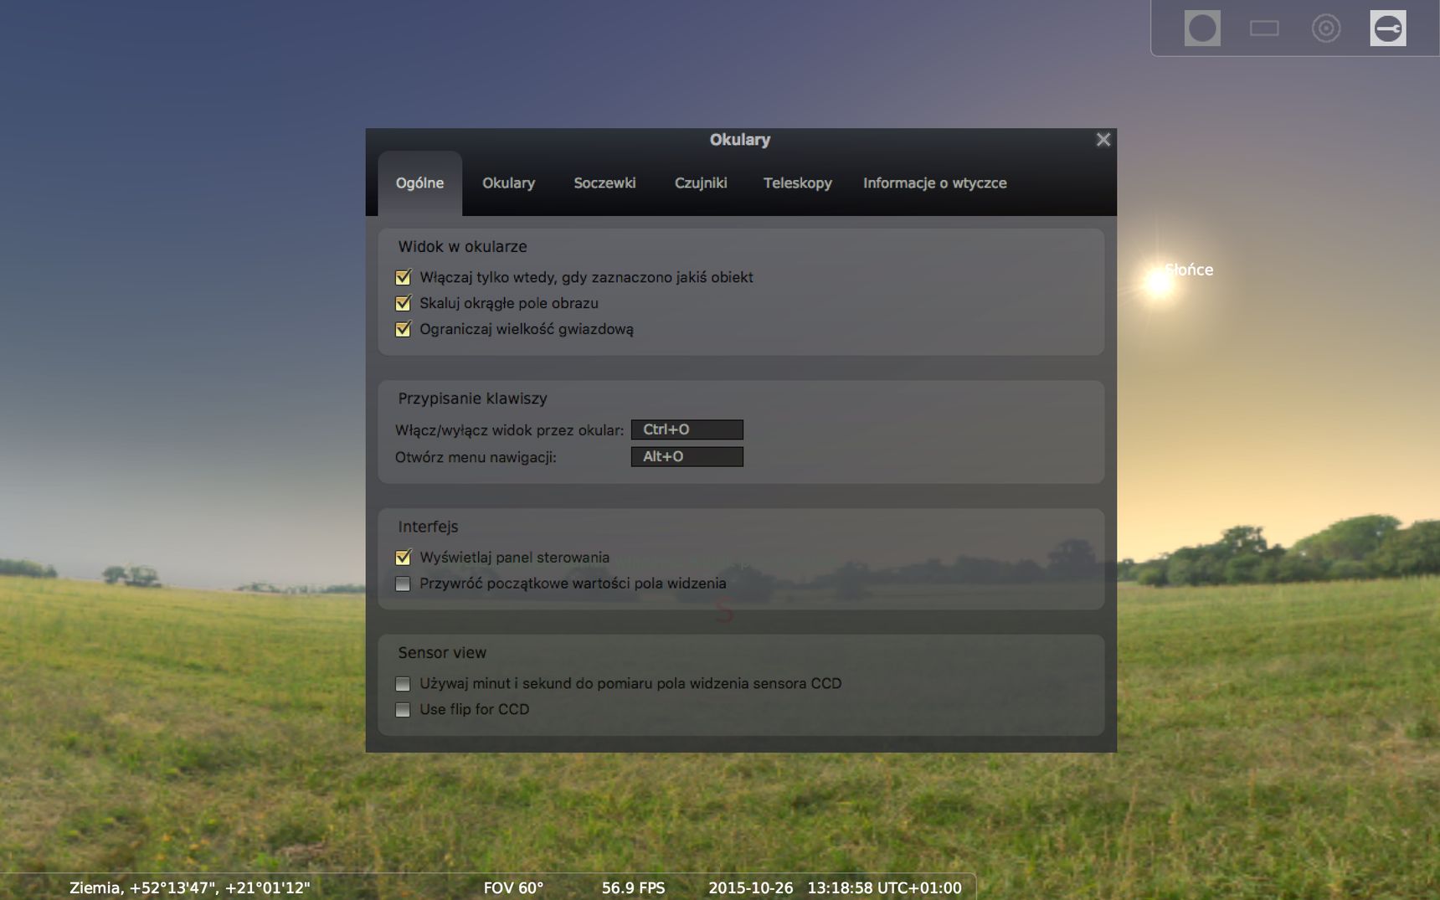Toggle the CCD sensor frame icon

click(x=1264, y=28)
